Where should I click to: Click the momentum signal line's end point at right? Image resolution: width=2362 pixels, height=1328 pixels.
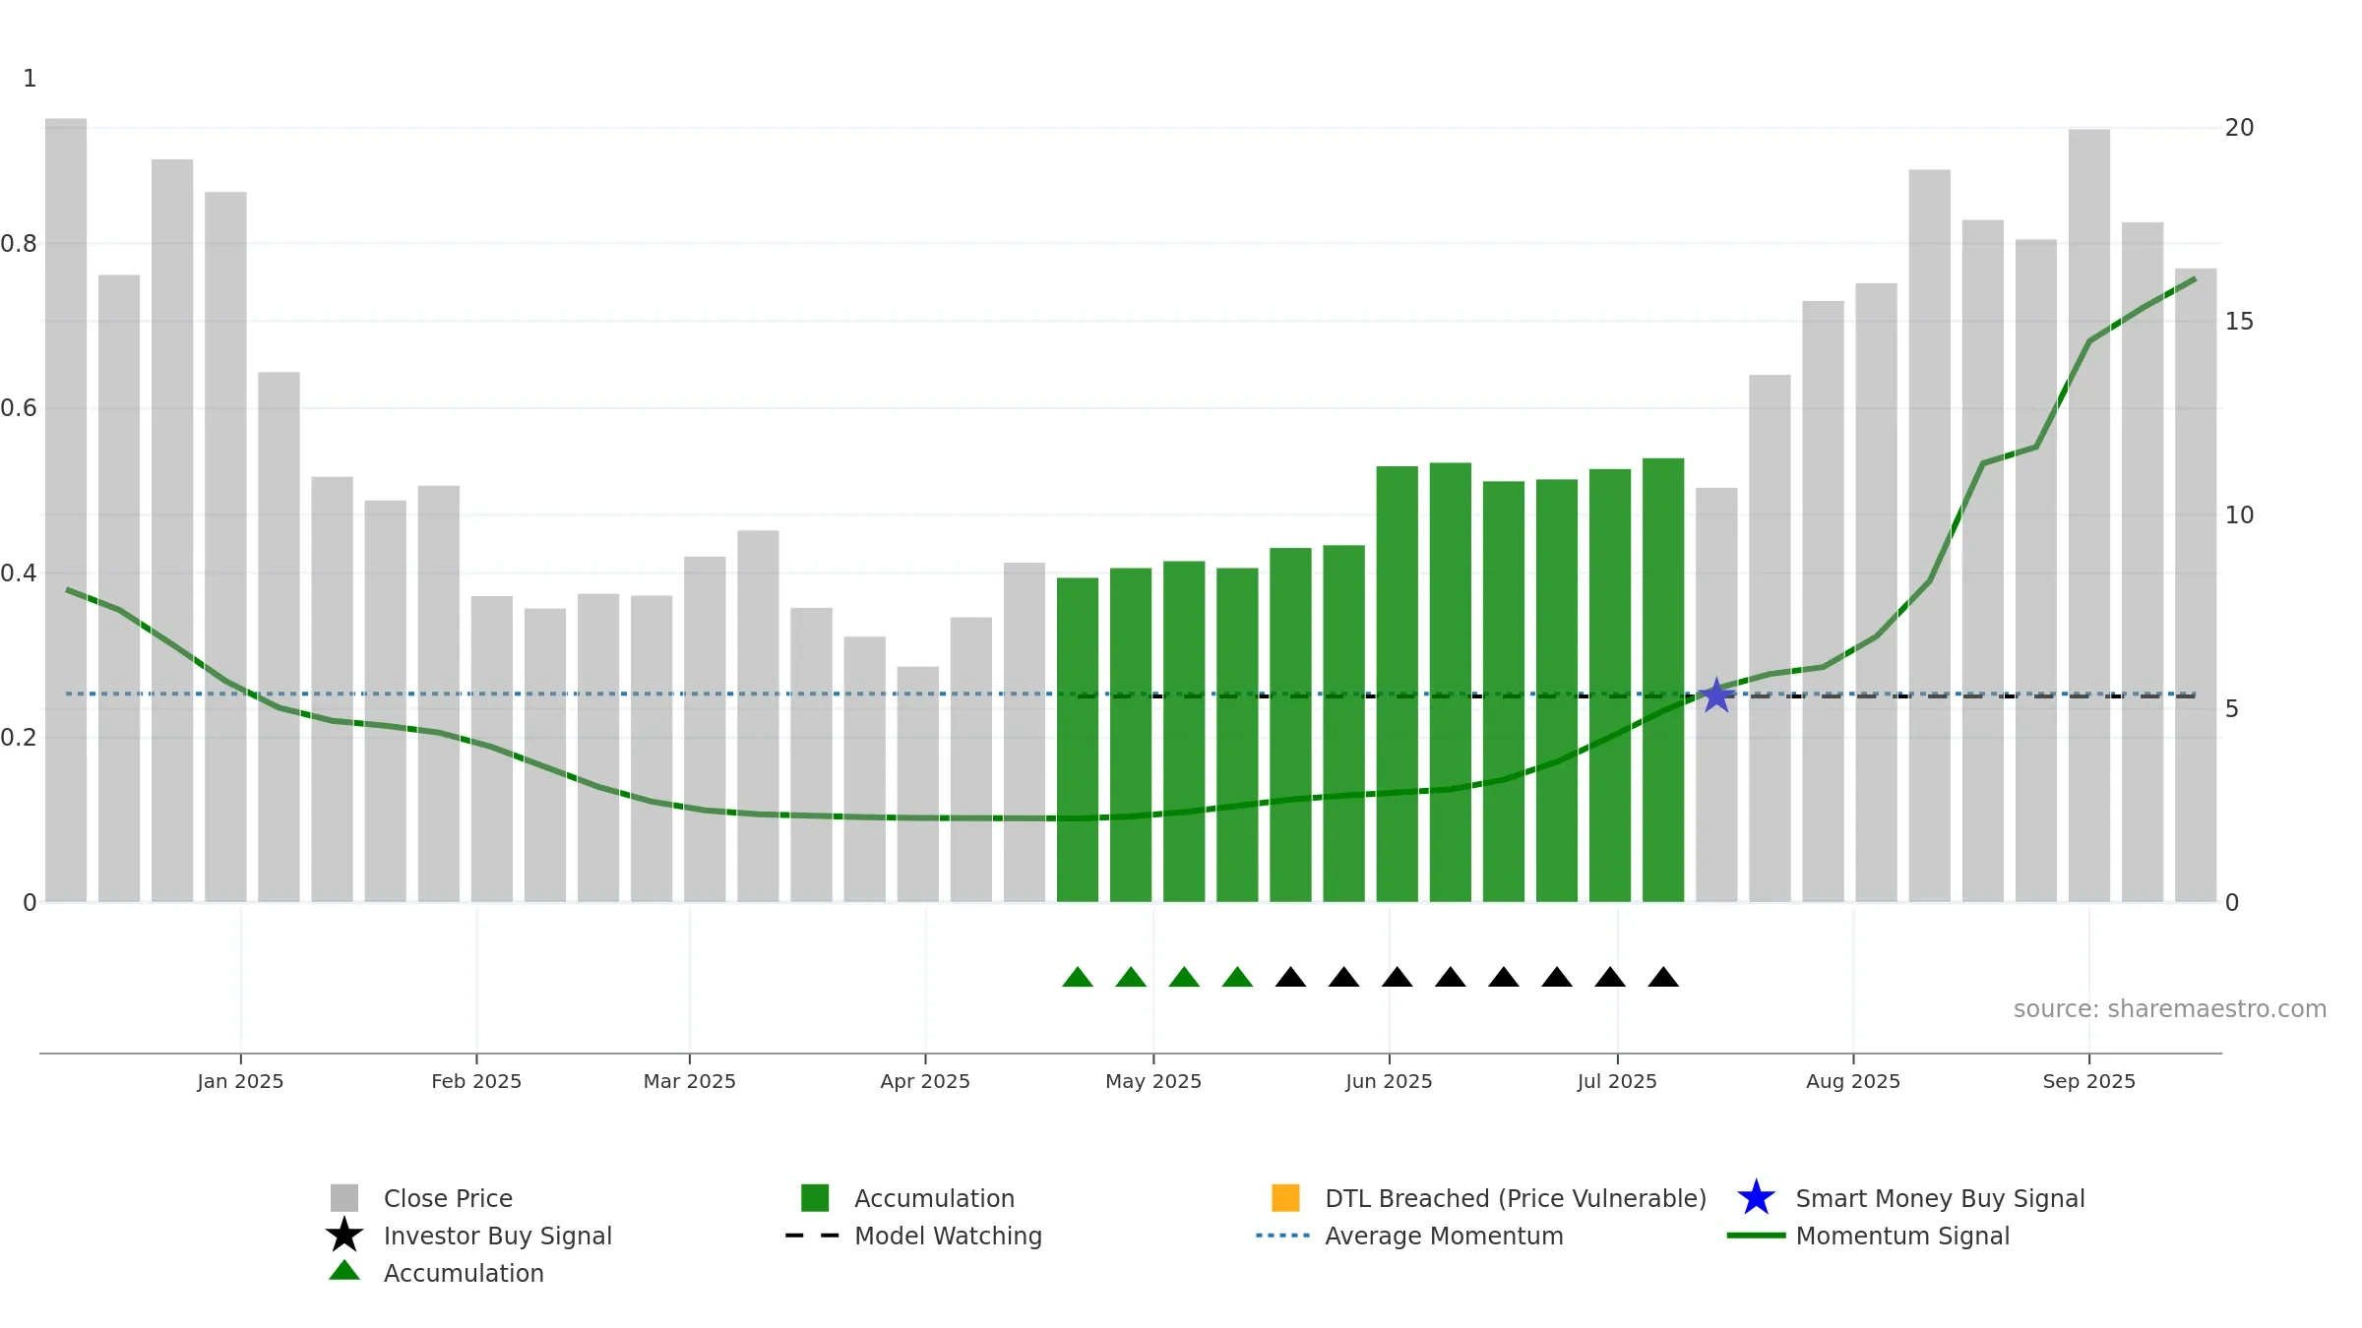coord(2195,279)
